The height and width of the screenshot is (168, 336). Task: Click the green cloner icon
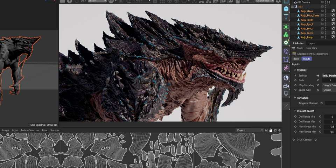click(x=286, y=35)
